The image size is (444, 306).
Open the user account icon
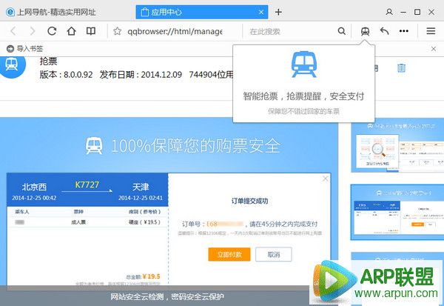pyautogui.click(x=389, y=12)
